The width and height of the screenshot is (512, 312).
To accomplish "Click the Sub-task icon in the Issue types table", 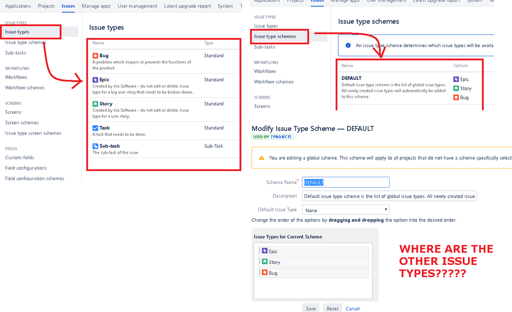I will click(x=95, y=146).
